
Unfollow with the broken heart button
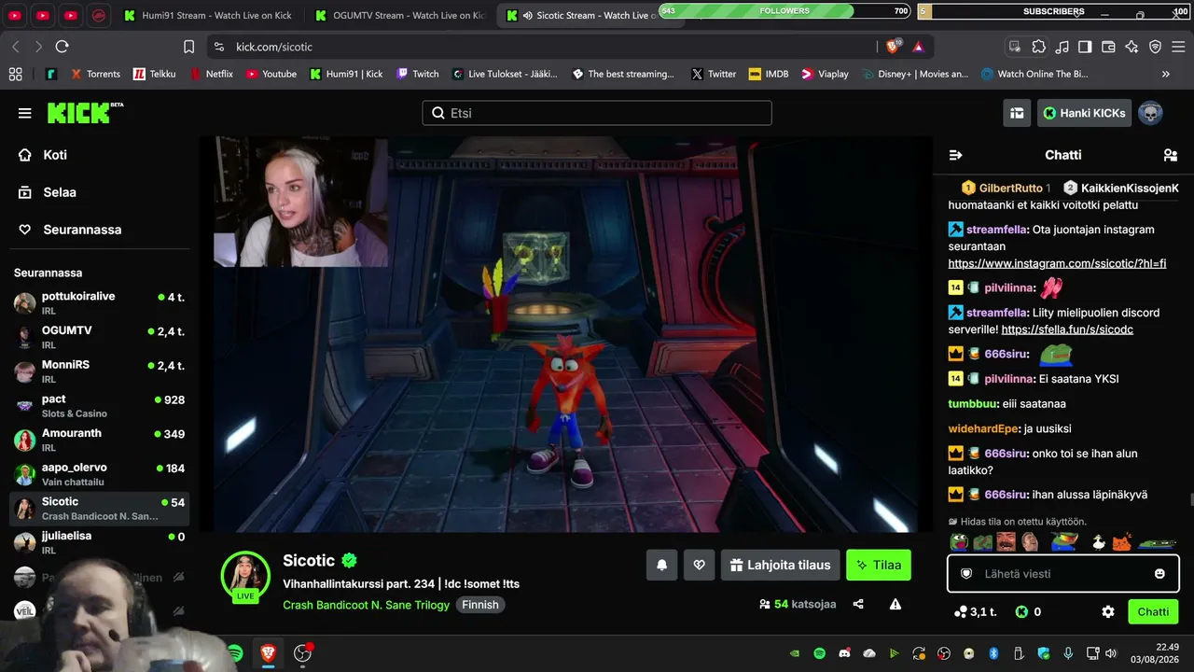[699, 565]
